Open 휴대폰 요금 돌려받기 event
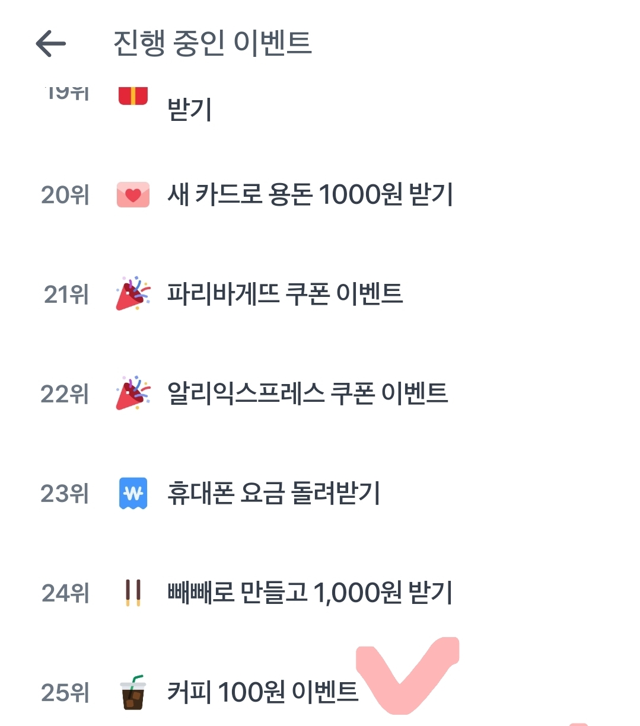The height and width of the screenshot is (726, 640). [x=273, y=493]
